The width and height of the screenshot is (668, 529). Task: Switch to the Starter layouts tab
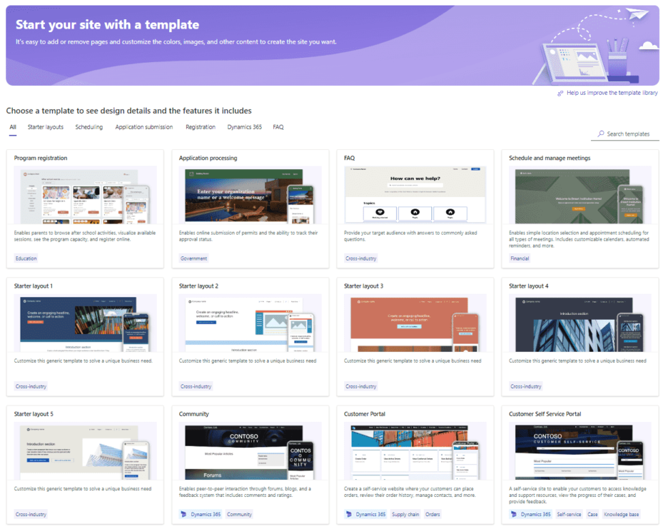[x=45, y=127]
